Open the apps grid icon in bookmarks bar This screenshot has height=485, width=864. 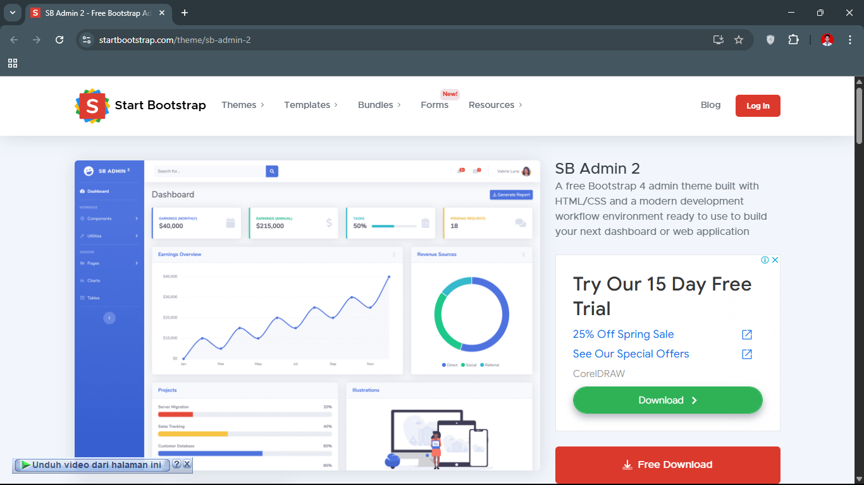pos(13,63)
